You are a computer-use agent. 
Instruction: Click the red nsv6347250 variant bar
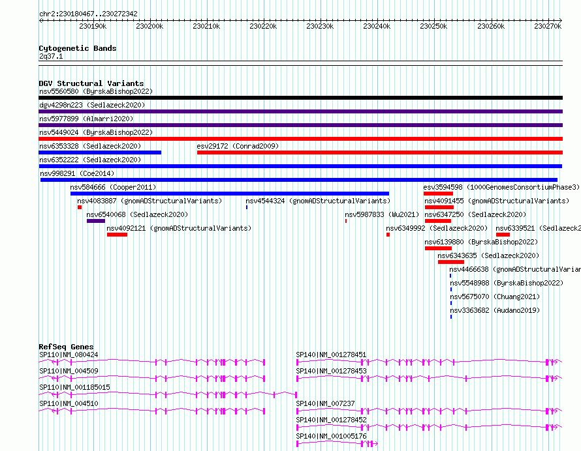[x=438, y=221]
